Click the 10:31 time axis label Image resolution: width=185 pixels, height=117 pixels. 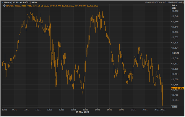[14, 110]
